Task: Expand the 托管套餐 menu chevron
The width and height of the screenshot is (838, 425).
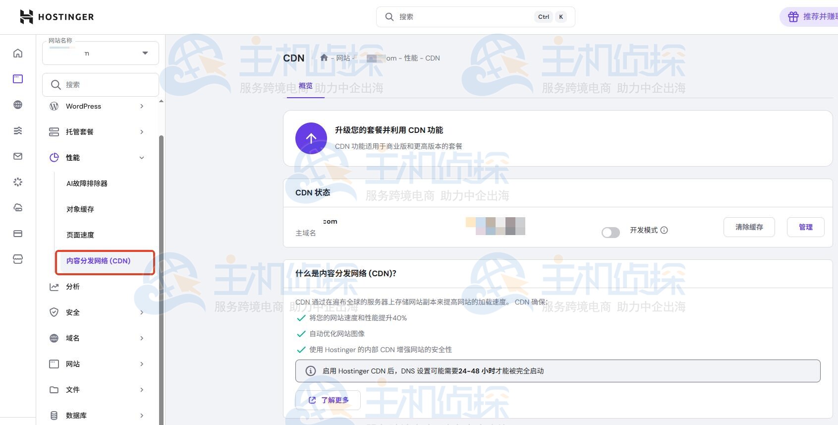Action: coord(142,132)
